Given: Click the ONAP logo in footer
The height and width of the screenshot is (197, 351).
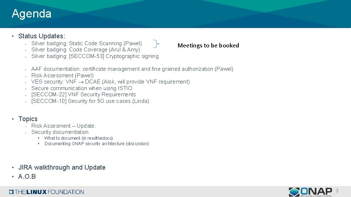Looking at the screenshot, I should tap(310, 192).
